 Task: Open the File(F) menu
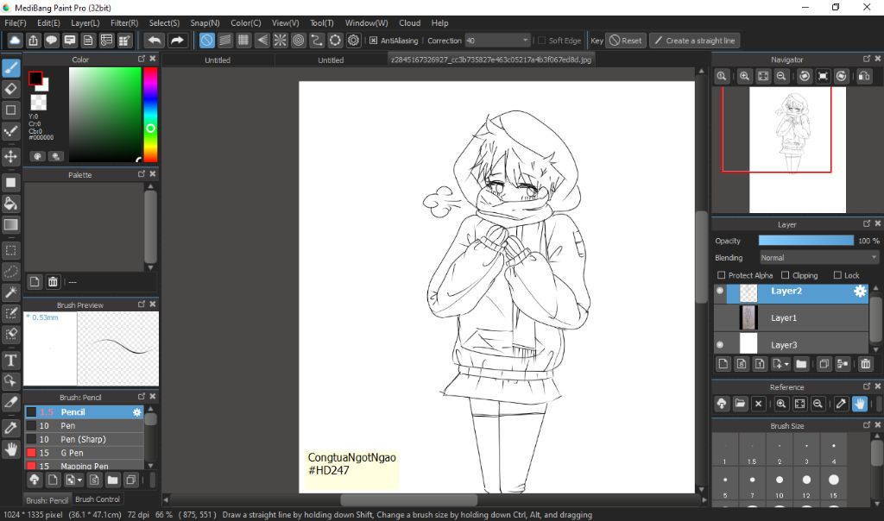pyautogui.click(x=16, y=23)
